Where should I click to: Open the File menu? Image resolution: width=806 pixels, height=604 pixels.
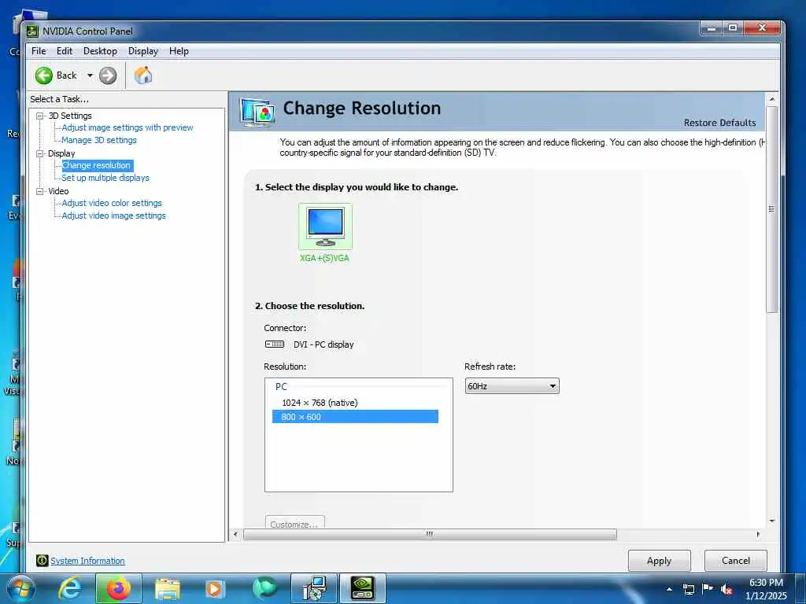[x=39, y=51]
